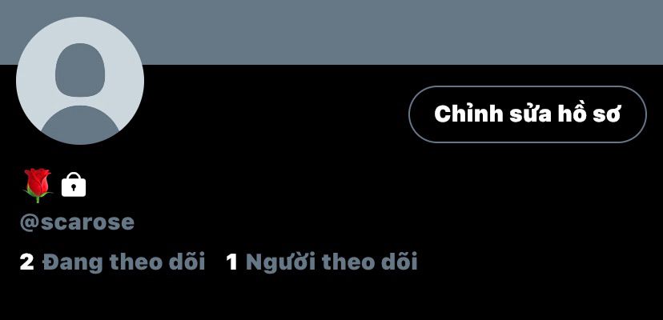The width and height of the screenshot is (663, 320).
Task: Open the Đang theo dõi following list
Action: (112, 262)
